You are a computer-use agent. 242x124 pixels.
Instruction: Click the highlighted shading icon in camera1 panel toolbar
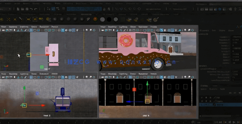[162, 30]
